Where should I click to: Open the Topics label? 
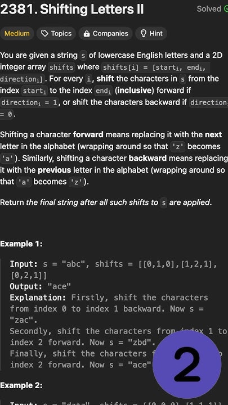point(61,34)
